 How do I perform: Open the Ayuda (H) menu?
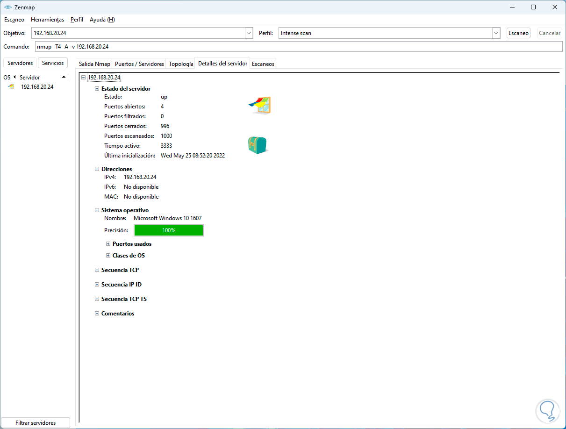(x=102, y=20)
